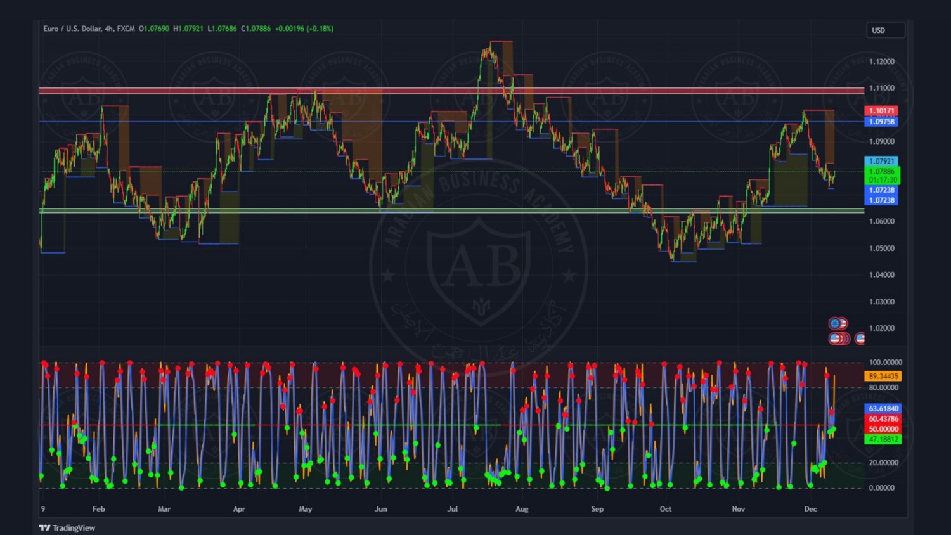Click the 1.12000 level on price scale
This screenshot has width=951, height=535.
[x=881, y=61]
